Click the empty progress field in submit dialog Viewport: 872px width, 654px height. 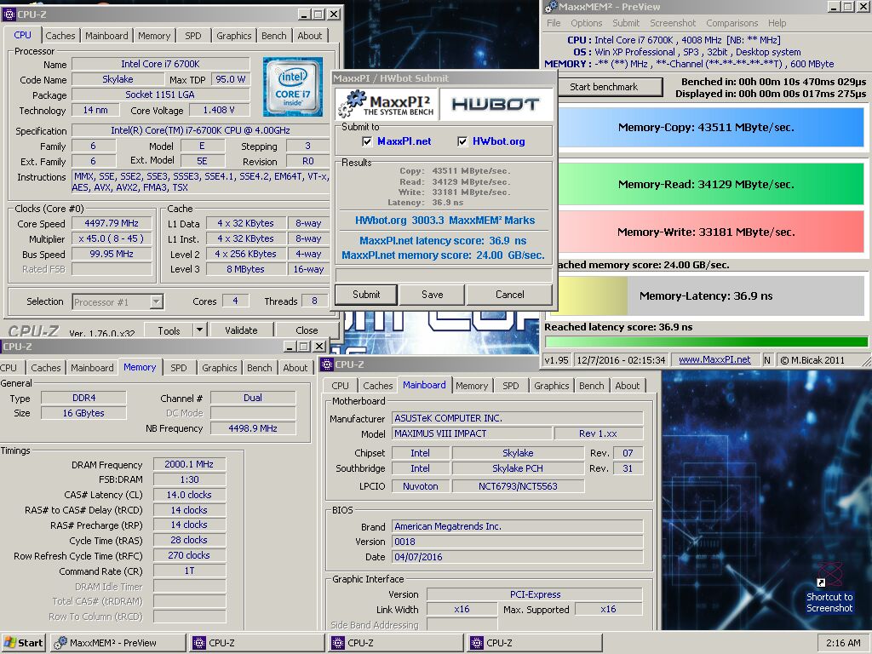tap(443, 275)
